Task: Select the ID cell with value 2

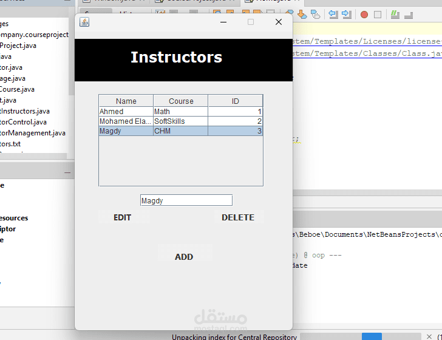Action: tap(236, 121)
